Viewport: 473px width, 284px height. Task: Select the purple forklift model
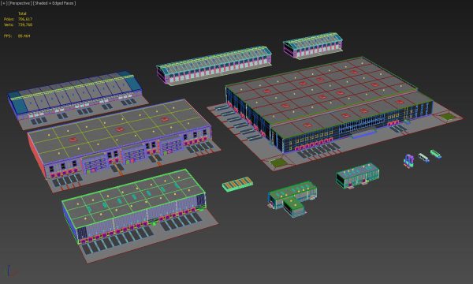[x=408, y=161]
